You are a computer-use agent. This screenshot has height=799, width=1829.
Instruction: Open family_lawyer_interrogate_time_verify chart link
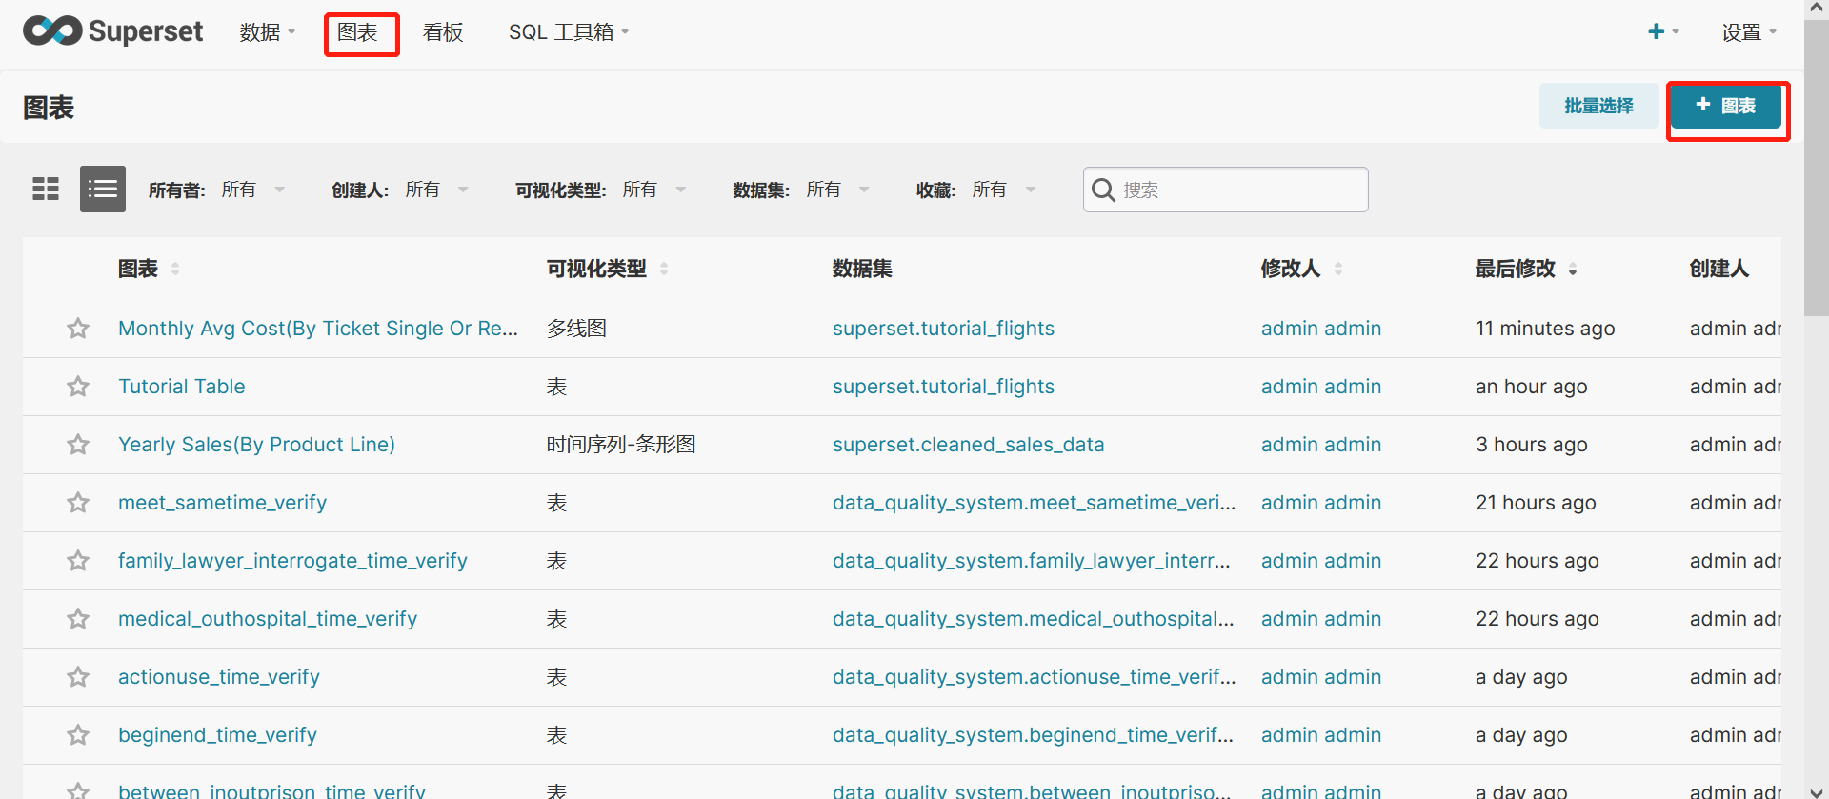292,561
